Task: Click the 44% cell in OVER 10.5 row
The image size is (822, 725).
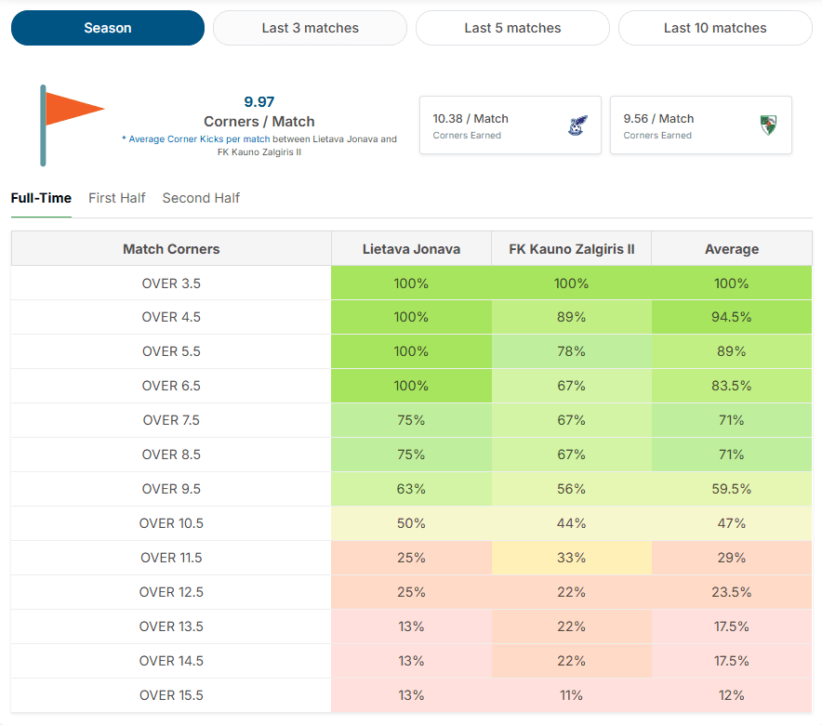Action: [572, 523]
